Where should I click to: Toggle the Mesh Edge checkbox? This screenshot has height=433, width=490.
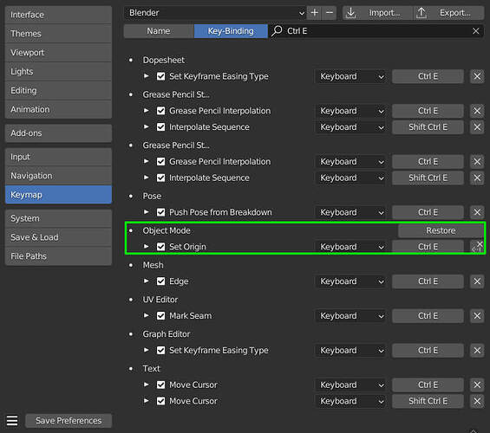click(x=161, y=281)
